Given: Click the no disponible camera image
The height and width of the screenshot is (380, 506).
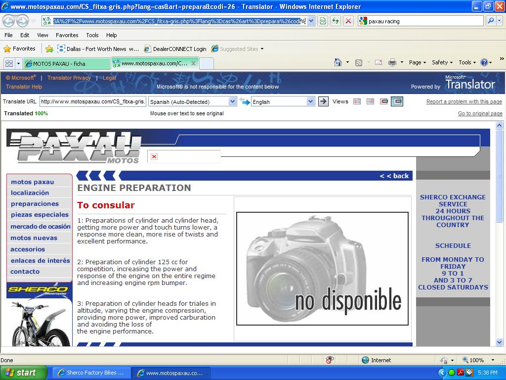Looking at the screenshot, I should (322, 269).
